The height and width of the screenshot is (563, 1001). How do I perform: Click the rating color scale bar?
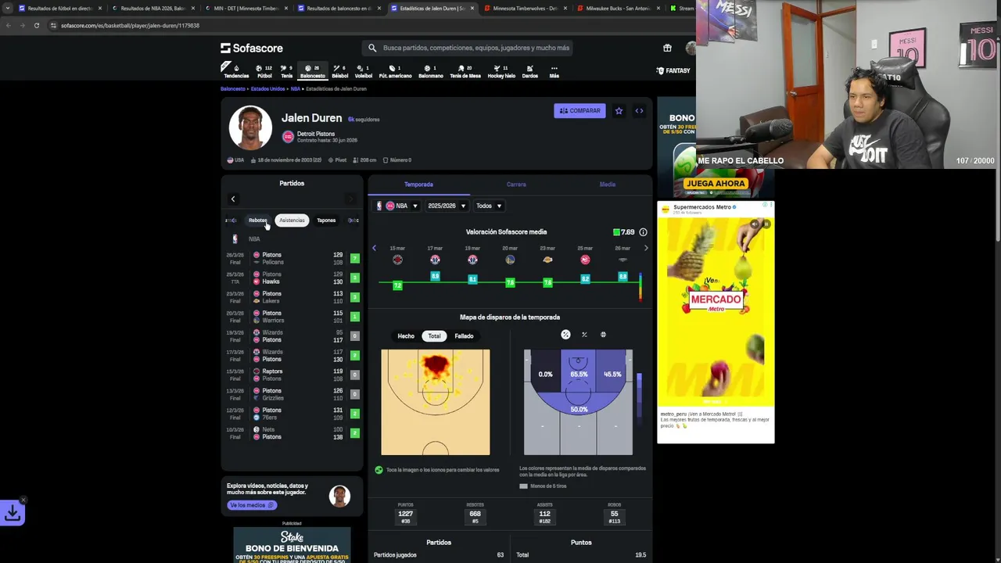coord(640,287)
